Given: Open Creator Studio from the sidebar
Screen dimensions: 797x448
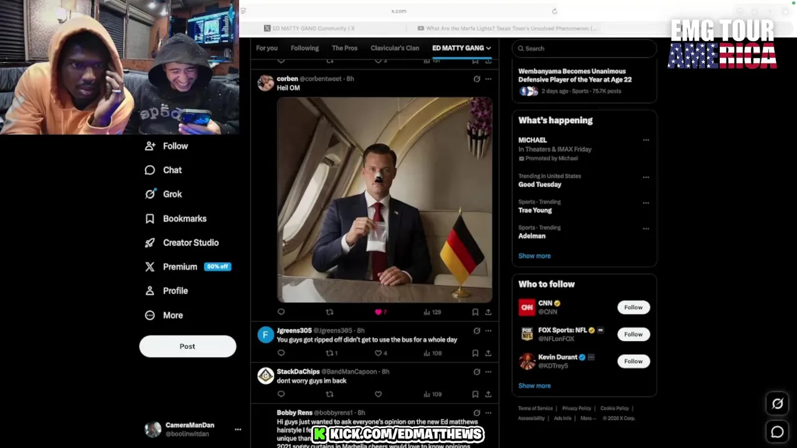Looking at the screenshot, I should coord(182,243).
